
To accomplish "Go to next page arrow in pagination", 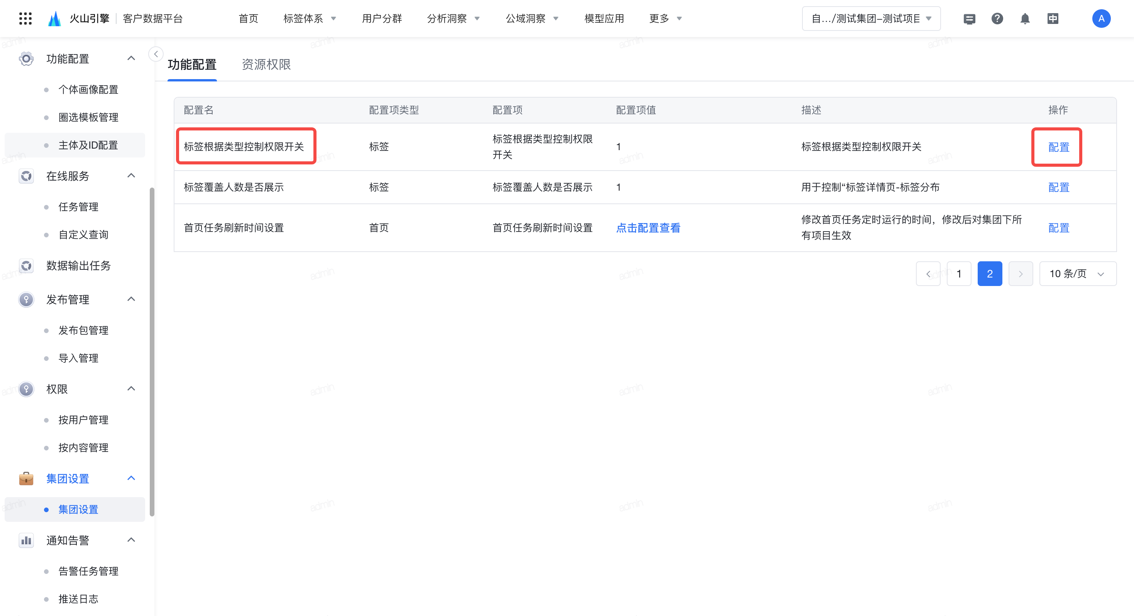I will (x=1021, y=273).
